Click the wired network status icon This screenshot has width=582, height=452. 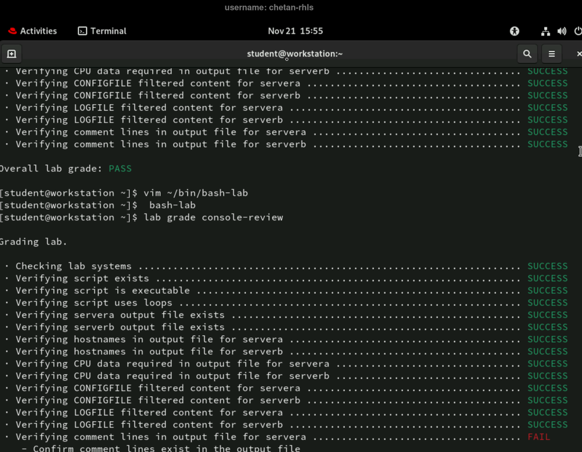click(545, 31)
